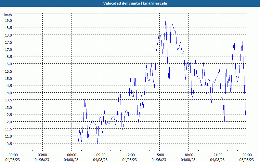The image size is (260, 163).
Task: Click the 14,5 y-axis value
Action: click(8, 86)
